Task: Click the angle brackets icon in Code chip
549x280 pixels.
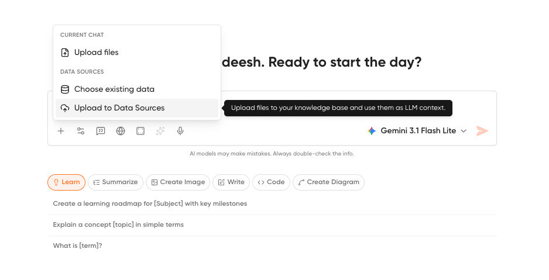Action: 261,182
